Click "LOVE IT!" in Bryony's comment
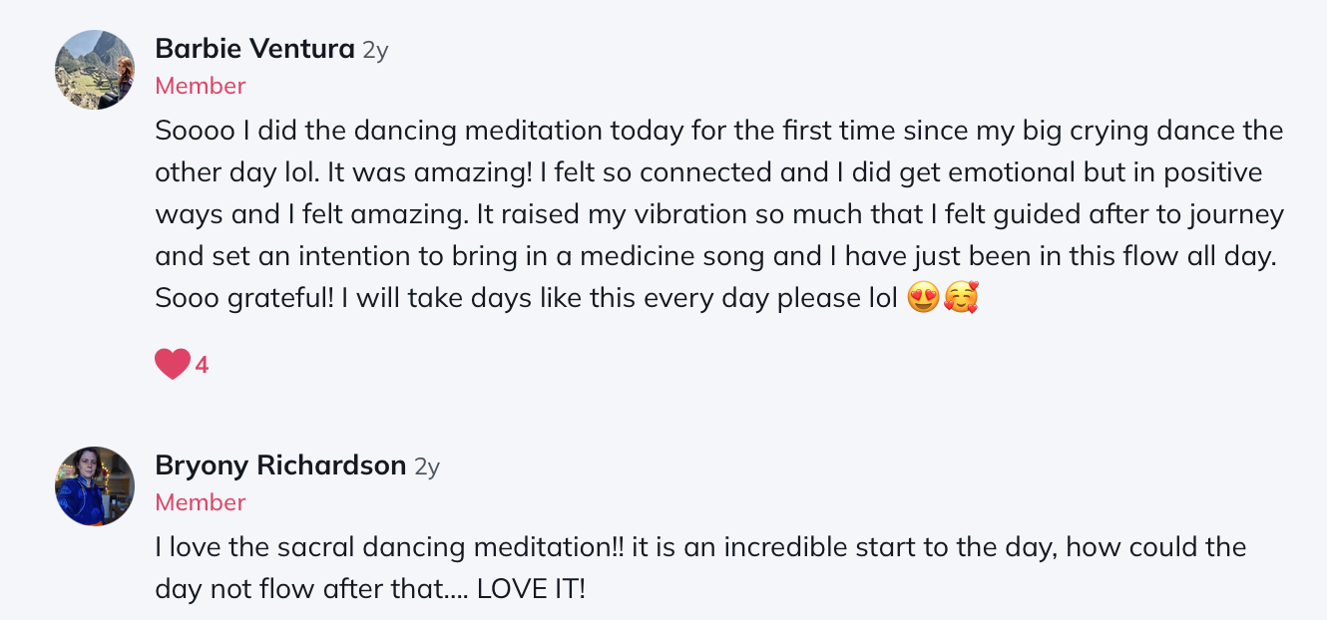This screenshot has height=620, width=1327. [x=531, y=588]
